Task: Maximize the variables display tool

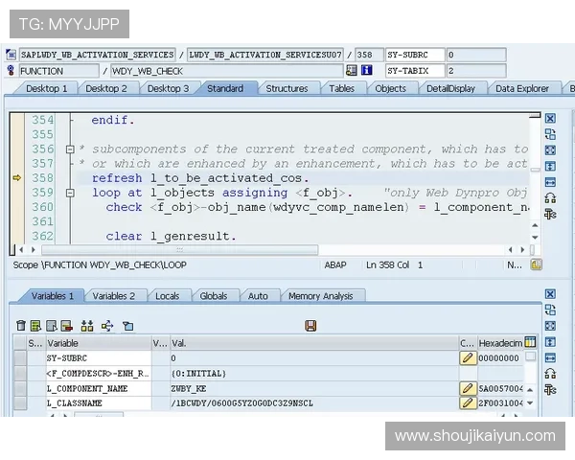Action: pyautogui.click(x=550, y=326)
